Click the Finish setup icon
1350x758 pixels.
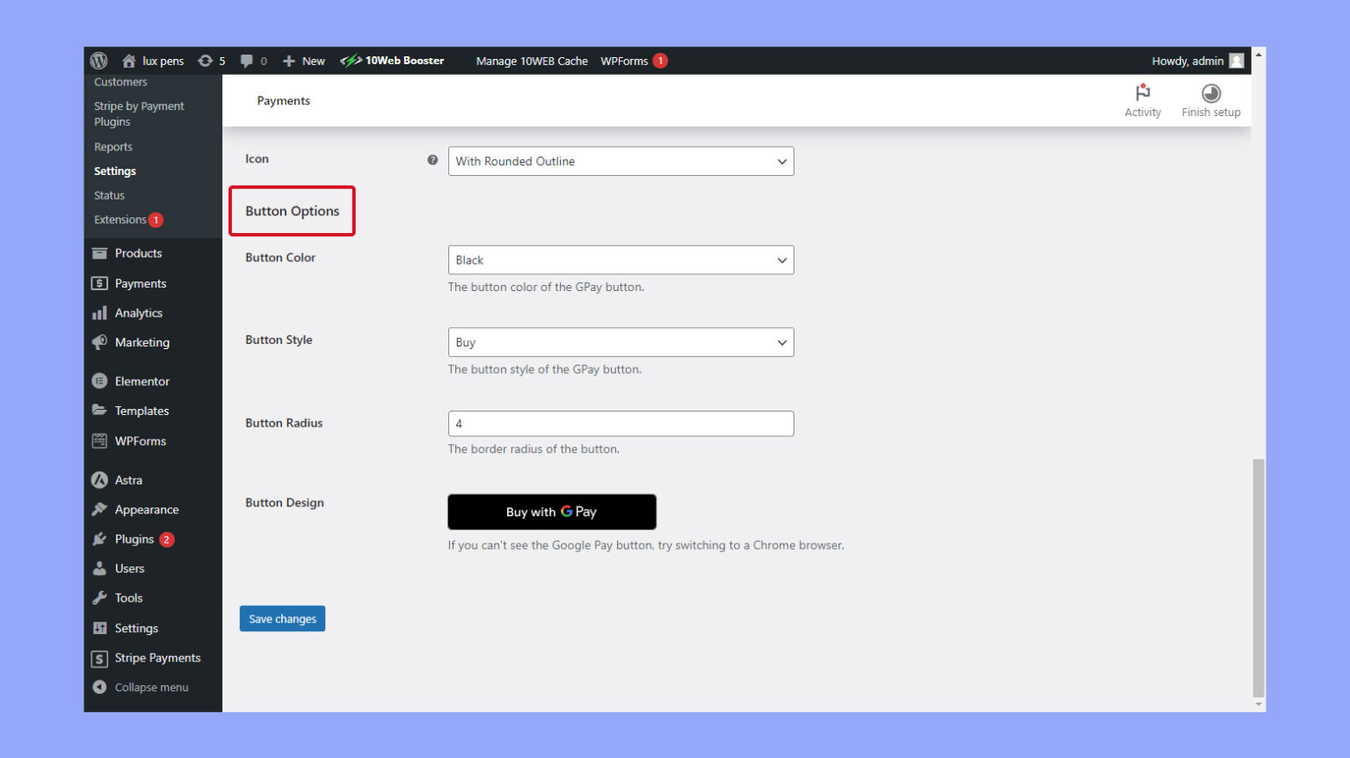point(1210,92)
